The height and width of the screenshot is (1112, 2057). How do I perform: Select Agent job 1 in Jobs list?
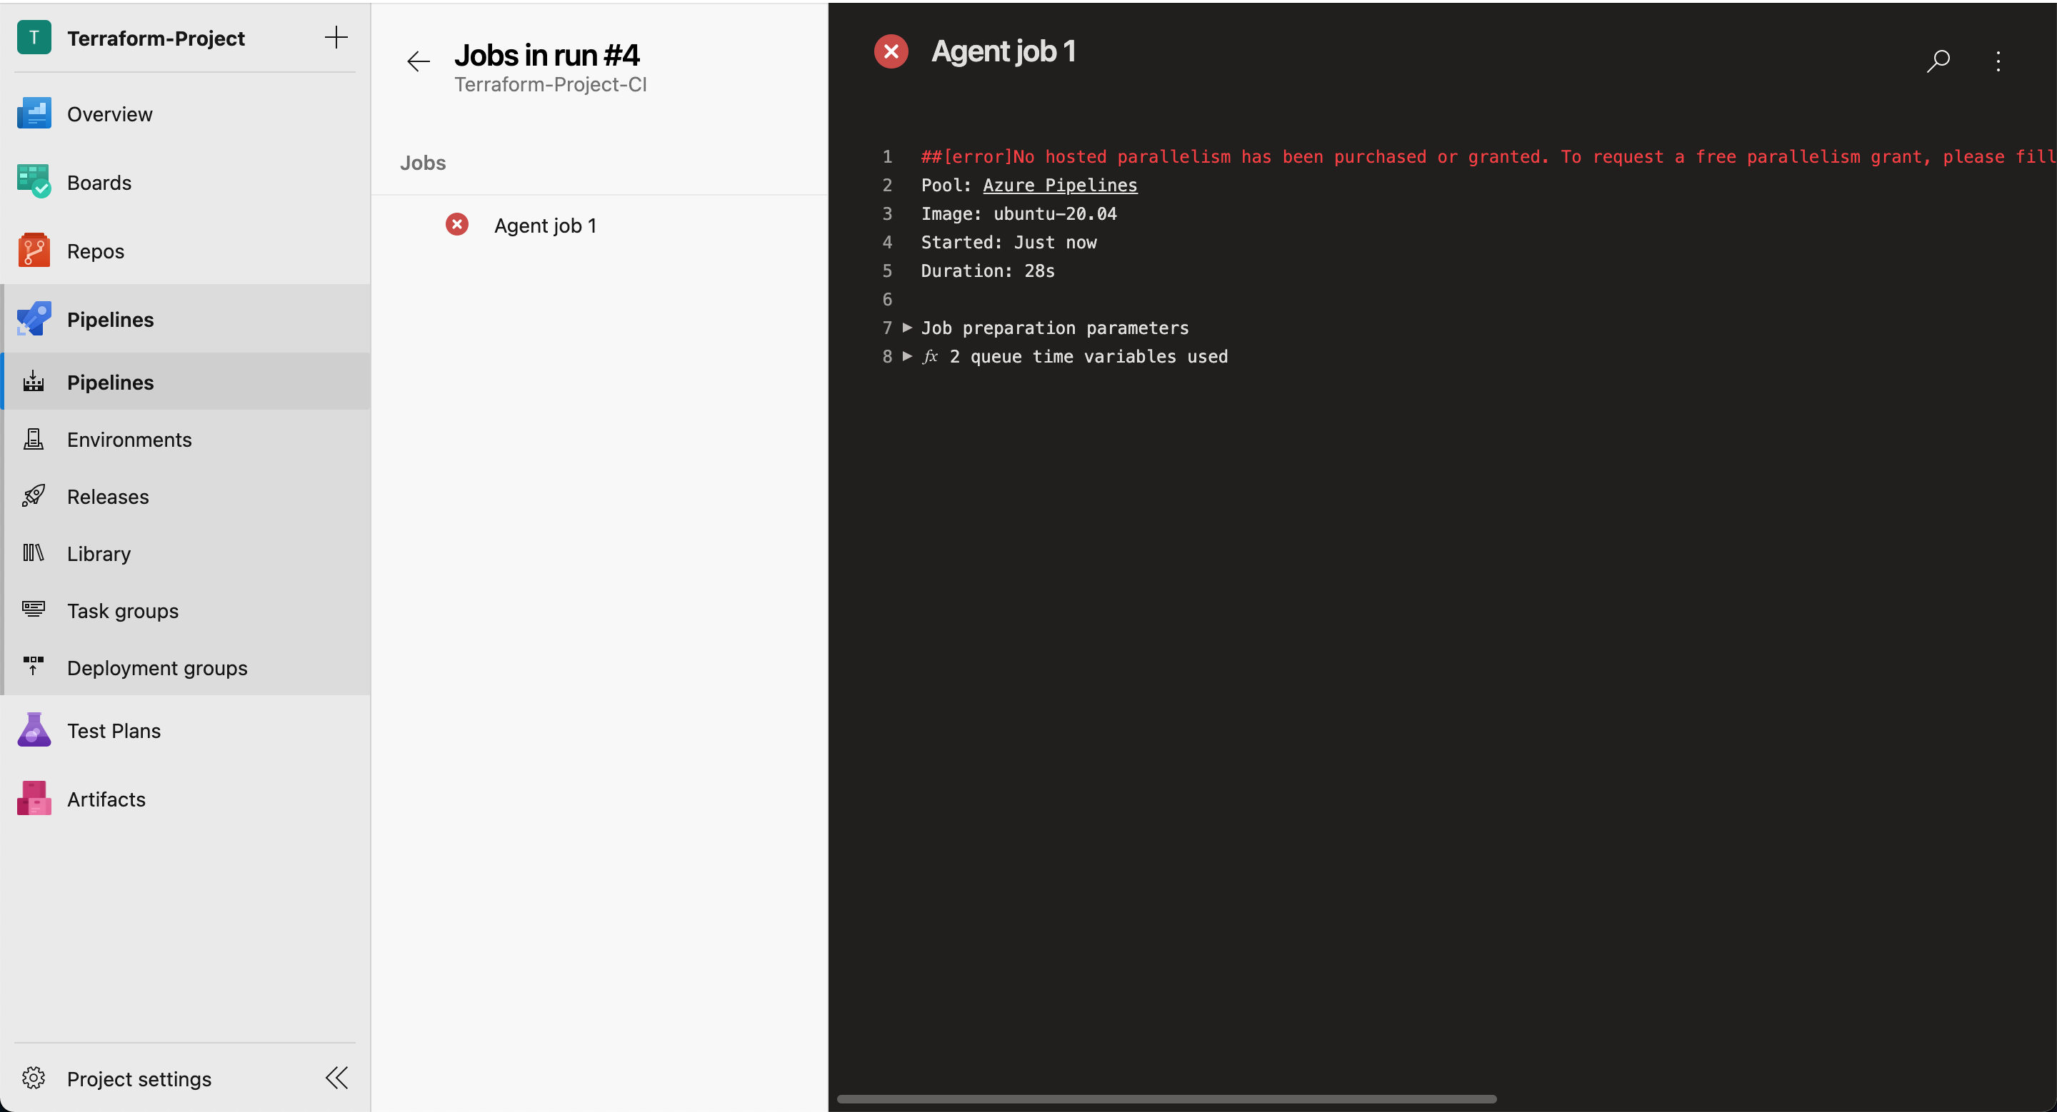point(544,226)
